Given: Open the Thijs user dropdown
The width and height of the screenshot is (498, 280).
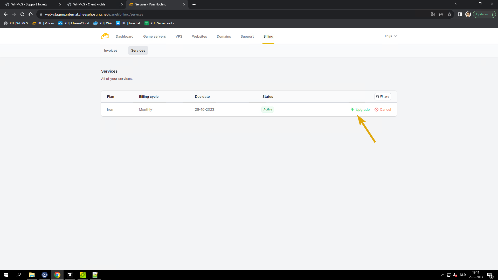Looking at the screenshot, I should [x=390, y=36].
